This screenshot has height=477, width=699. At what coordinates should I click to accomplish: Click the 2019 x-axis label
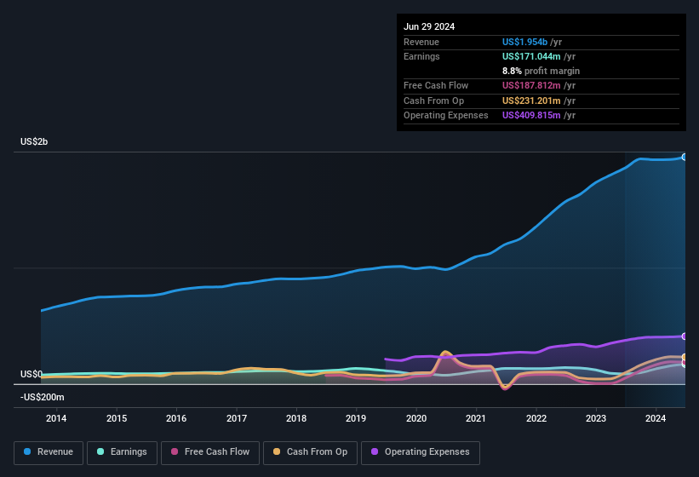[x=356, y=418]
